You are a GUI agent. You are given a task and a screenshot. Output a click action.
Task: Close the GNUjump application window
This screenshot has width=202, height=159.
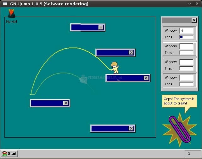[x=197, y=4]
